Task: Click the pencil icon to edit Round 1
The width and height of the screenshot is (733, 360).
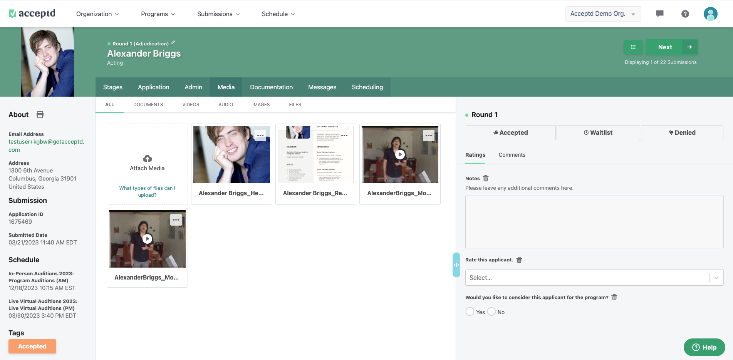Action: pyautogui.click(x=173, y=43)
